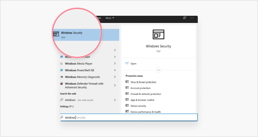
Task: Open Account protection
Action: pyautogui.click(x=140, y=88)
